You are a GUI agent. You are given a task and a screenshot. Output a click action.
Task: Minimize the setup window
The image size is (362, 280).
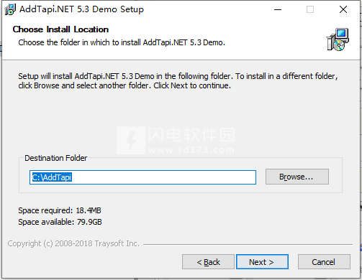(278, 9)
